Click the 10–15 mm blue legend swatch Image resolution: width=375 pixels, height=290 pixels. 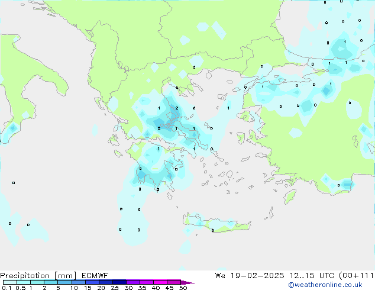click(78, 282)
